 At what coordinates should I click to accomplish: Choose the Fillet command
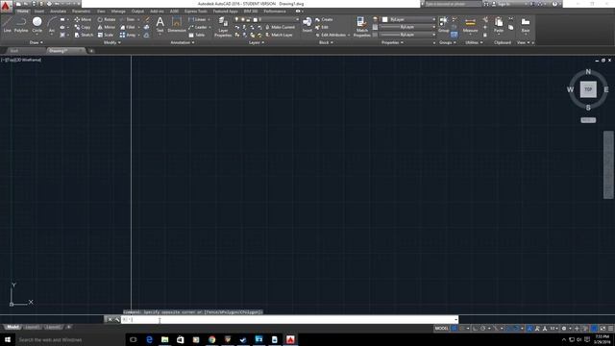(128, 27)
